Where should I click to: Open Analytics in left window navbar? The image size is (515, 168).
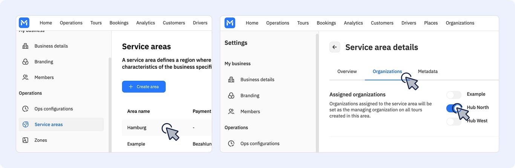[x=146, y=23]
